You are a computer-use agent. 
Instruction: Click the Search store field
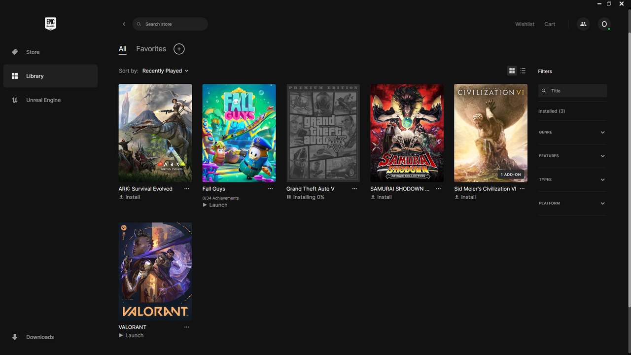(x=170, y=24)
